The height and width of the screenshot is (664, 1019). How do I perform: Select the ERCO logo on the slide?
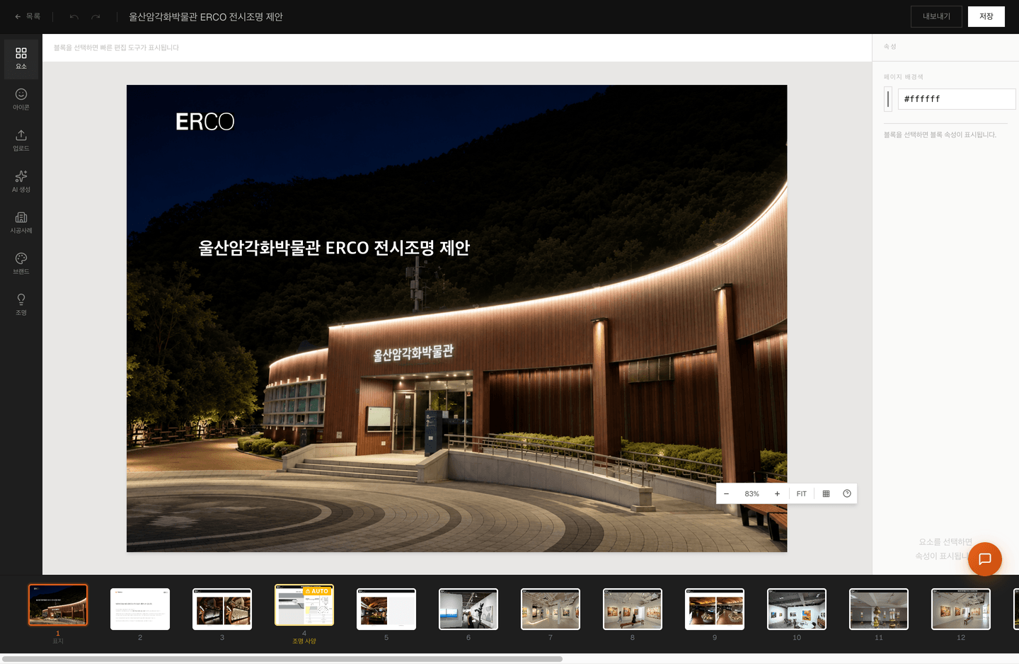(205, 122)
